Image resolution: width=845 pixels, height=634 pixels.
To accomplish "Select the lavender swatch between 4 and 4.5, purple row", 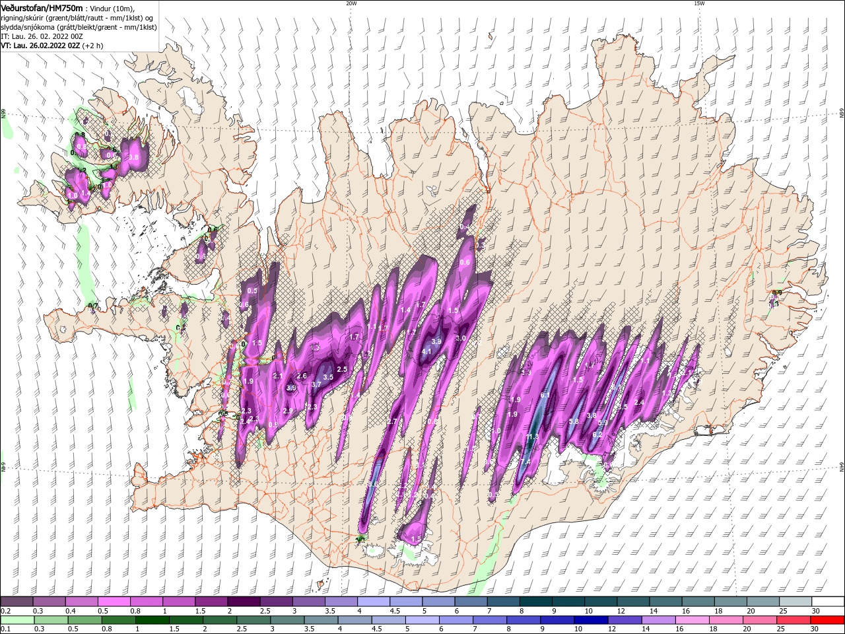I will [373, 602].
